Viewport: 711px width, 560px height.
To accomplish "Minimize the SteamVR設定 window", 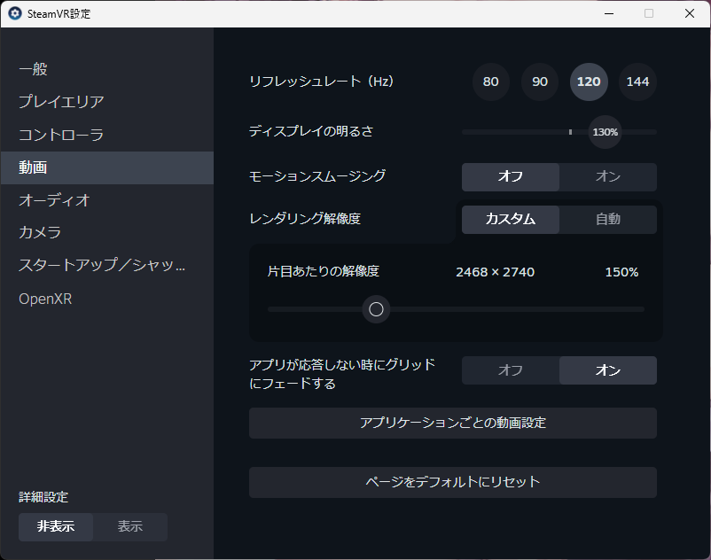I will pos(609,13).
